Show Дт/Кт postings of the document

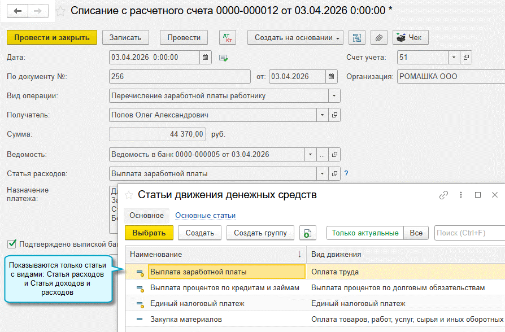(x=228, y=38)
